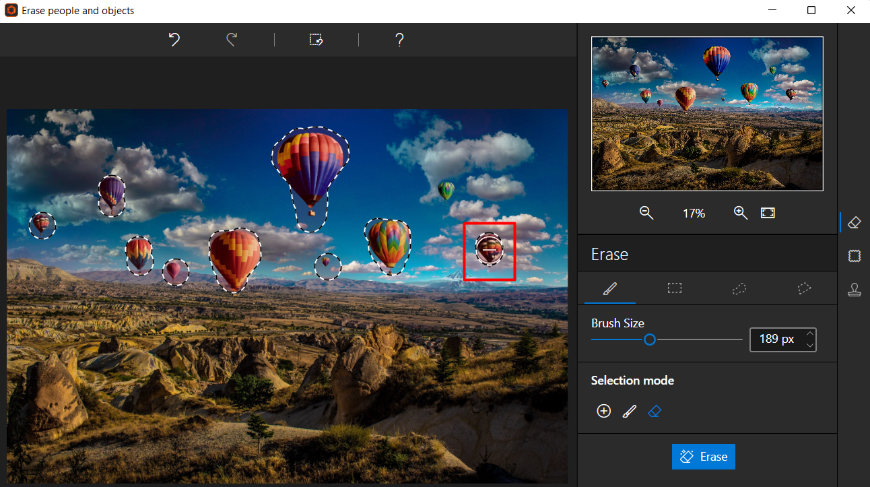Click the app icon in title bar
This screenshot has height=487, width=870.
(x=11, y=11)
